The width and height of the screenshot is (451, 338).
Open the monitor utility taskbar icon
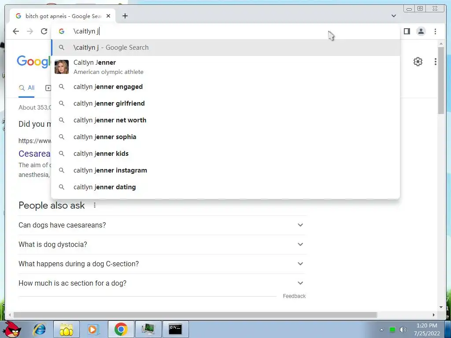(x=148, y=329)
